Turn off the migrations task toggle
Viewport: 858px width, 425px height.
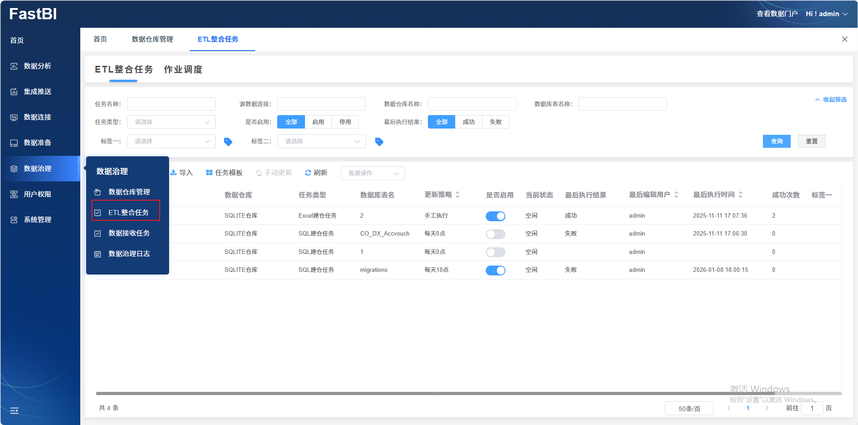(495, 270)
